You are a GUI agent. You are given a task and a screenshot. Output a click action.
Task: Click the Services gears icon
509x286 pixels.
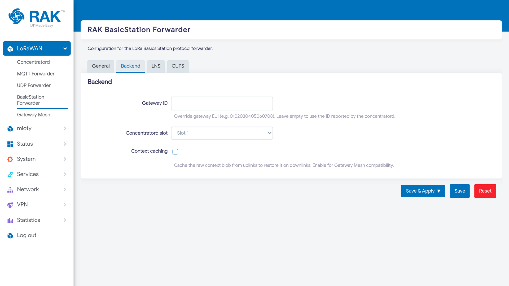pos(10,175)
